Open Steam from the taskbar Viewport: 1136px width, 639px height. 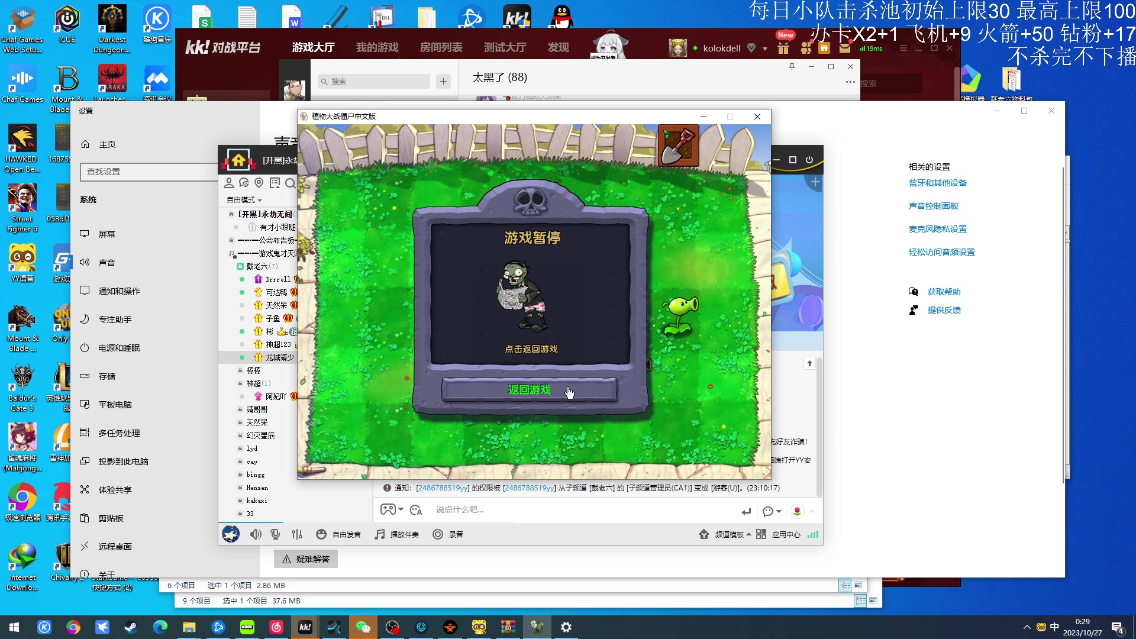coord(131,627)
